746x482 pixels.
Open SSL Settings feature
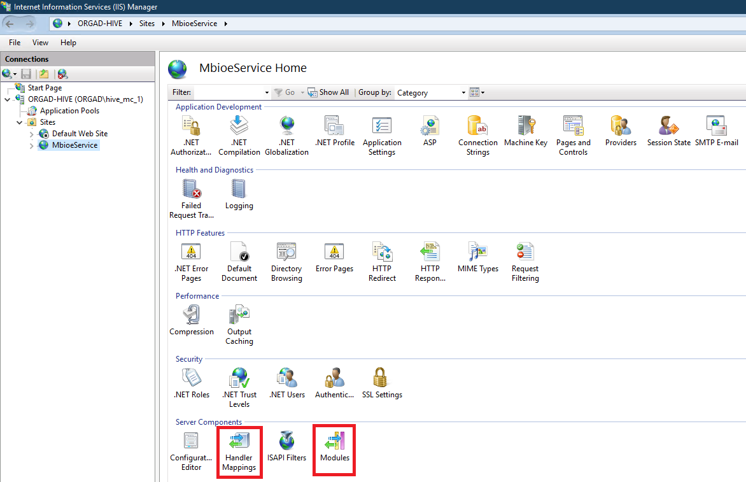tap(382, 383)
